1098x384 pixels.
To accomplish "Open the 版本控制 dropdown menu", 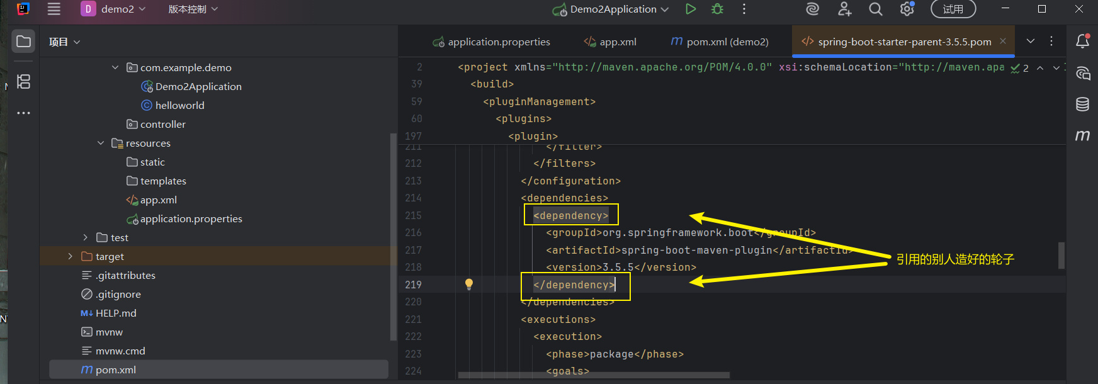I will [x=193, y=9].
